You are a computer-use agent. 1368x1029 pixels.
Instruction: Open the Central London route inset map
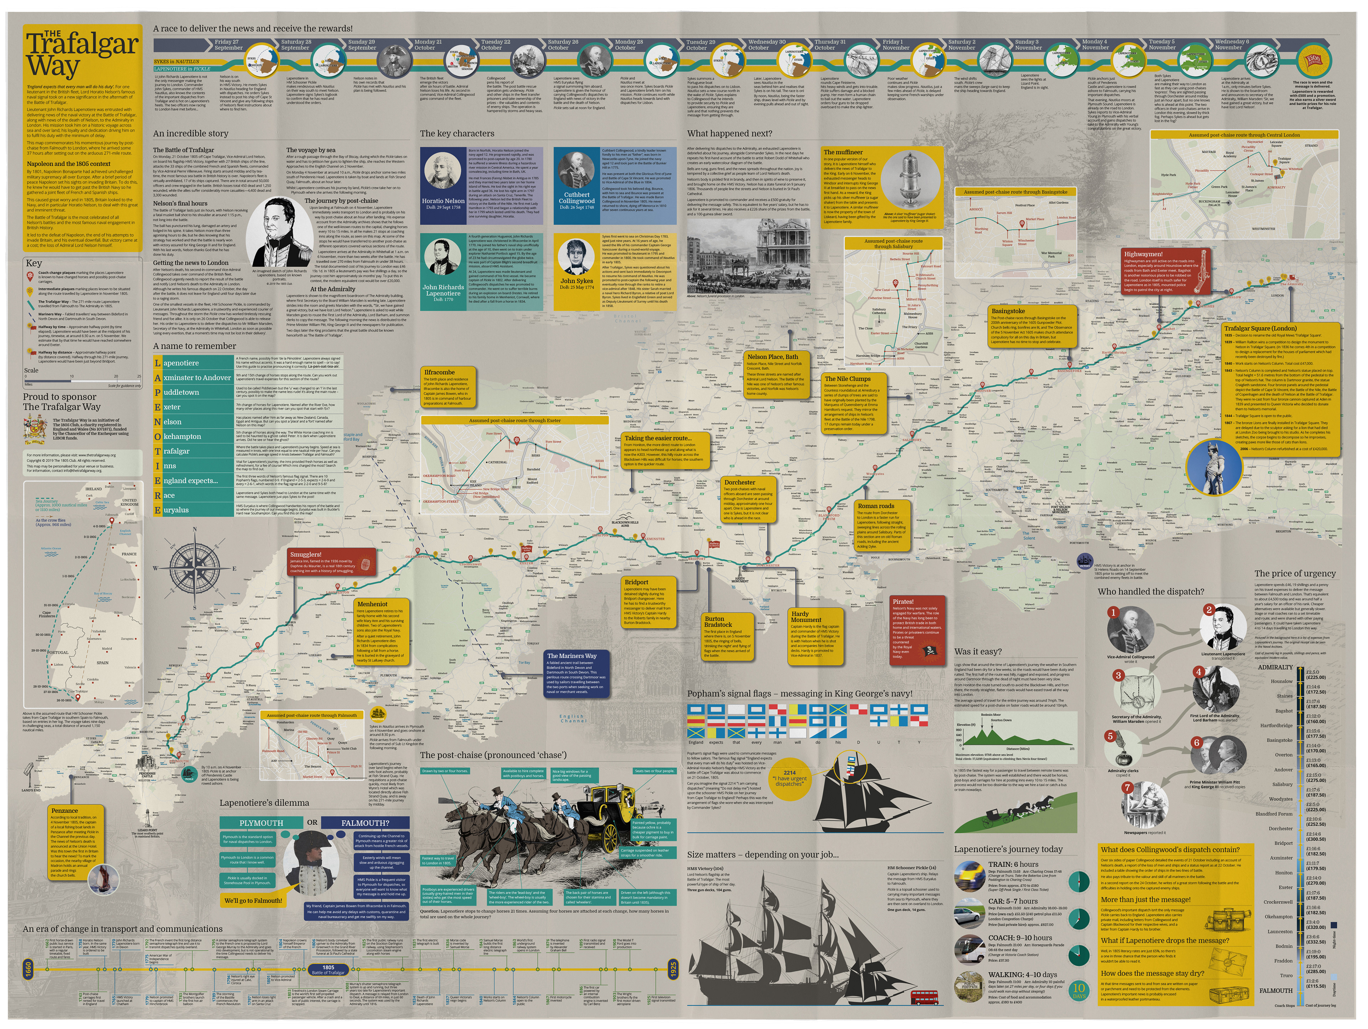coord(1244,185)
